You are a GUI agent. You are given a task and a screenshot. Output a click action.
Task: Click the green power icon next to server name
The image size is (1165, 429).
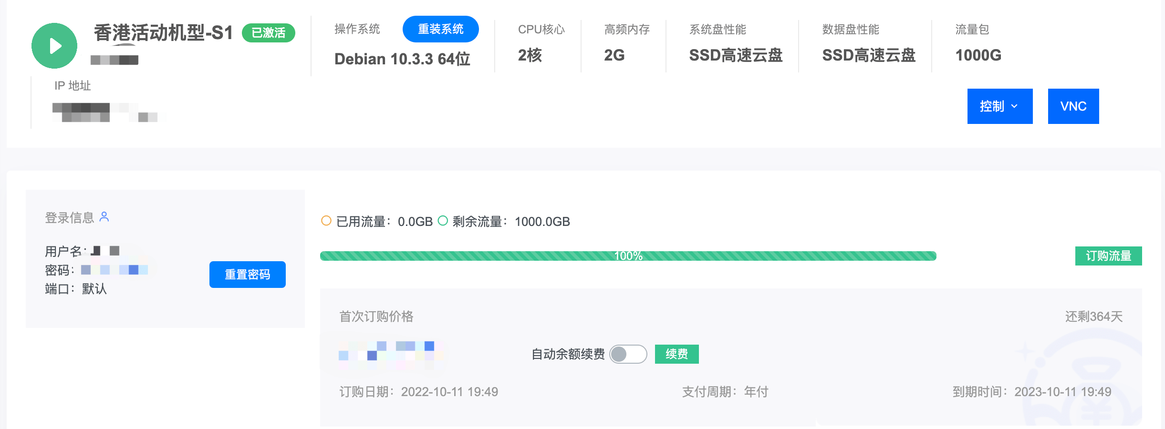(54, 45)
